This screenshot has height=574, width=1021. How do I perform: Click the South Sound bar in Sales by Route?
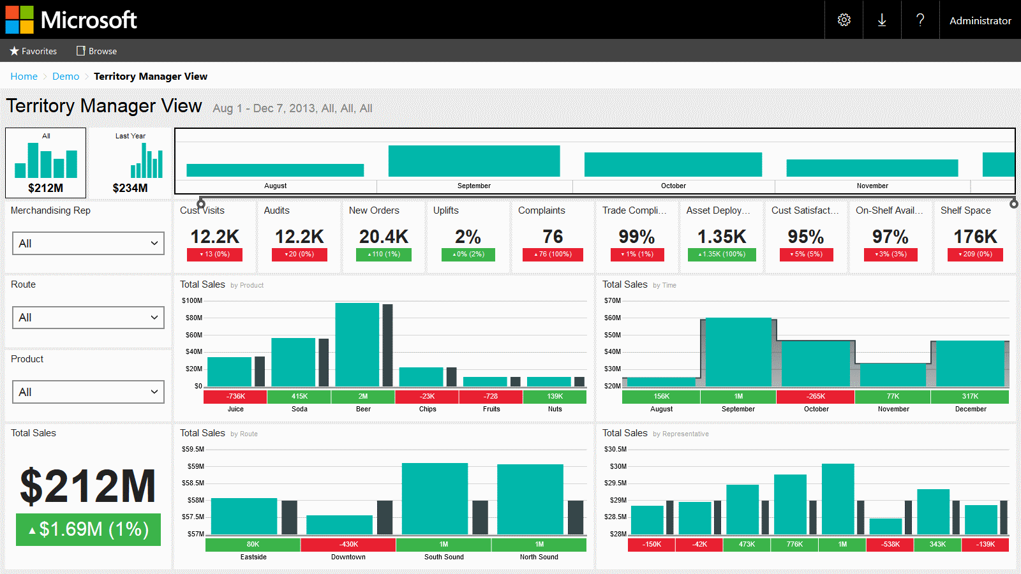pos(435,499)
